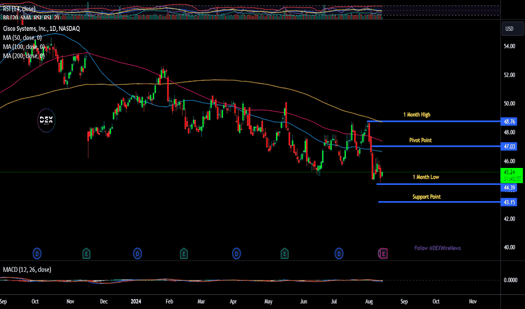Click the 40.00 price axis value
Screen dimensions: 525x309
tap(509, 248)
